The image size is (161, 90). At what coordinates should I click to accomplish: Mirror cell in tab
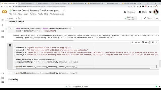tap(149, 42)
